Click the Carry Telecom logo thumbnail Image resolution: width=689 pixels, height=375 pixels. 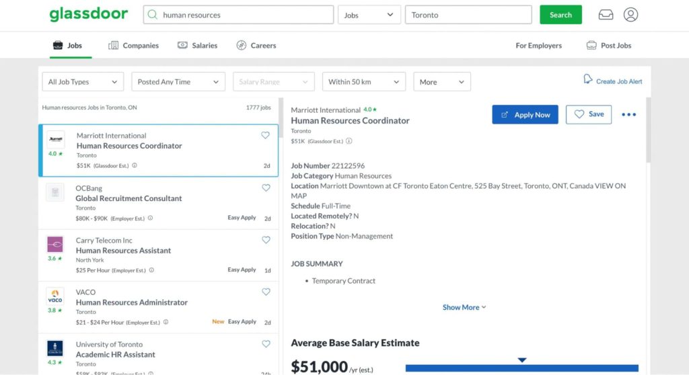point(55,244)
